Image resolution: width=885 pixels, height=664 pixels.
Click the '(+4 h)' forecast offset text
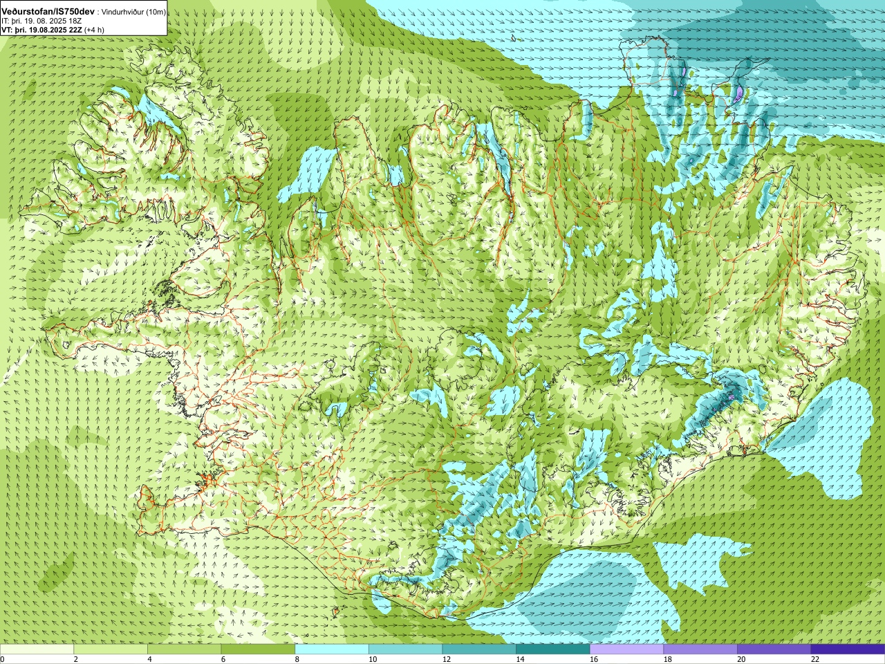[x=94, y=30]
